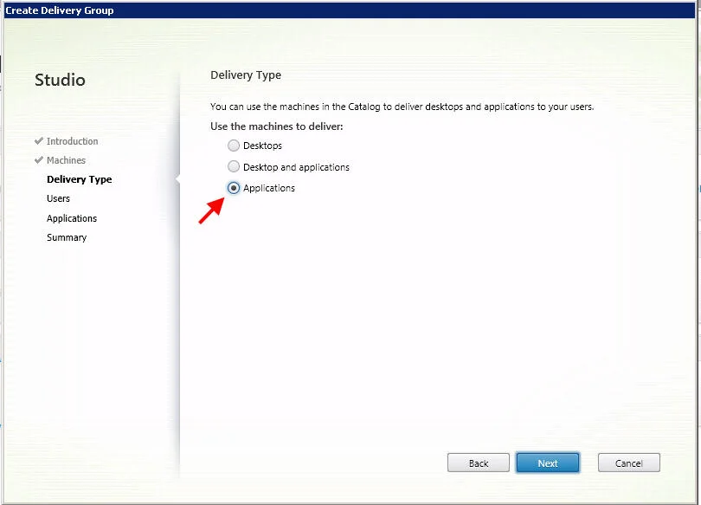Click the Studio title text
The height and width of the screenshot is (505, 701).
(x=60, y=80)
